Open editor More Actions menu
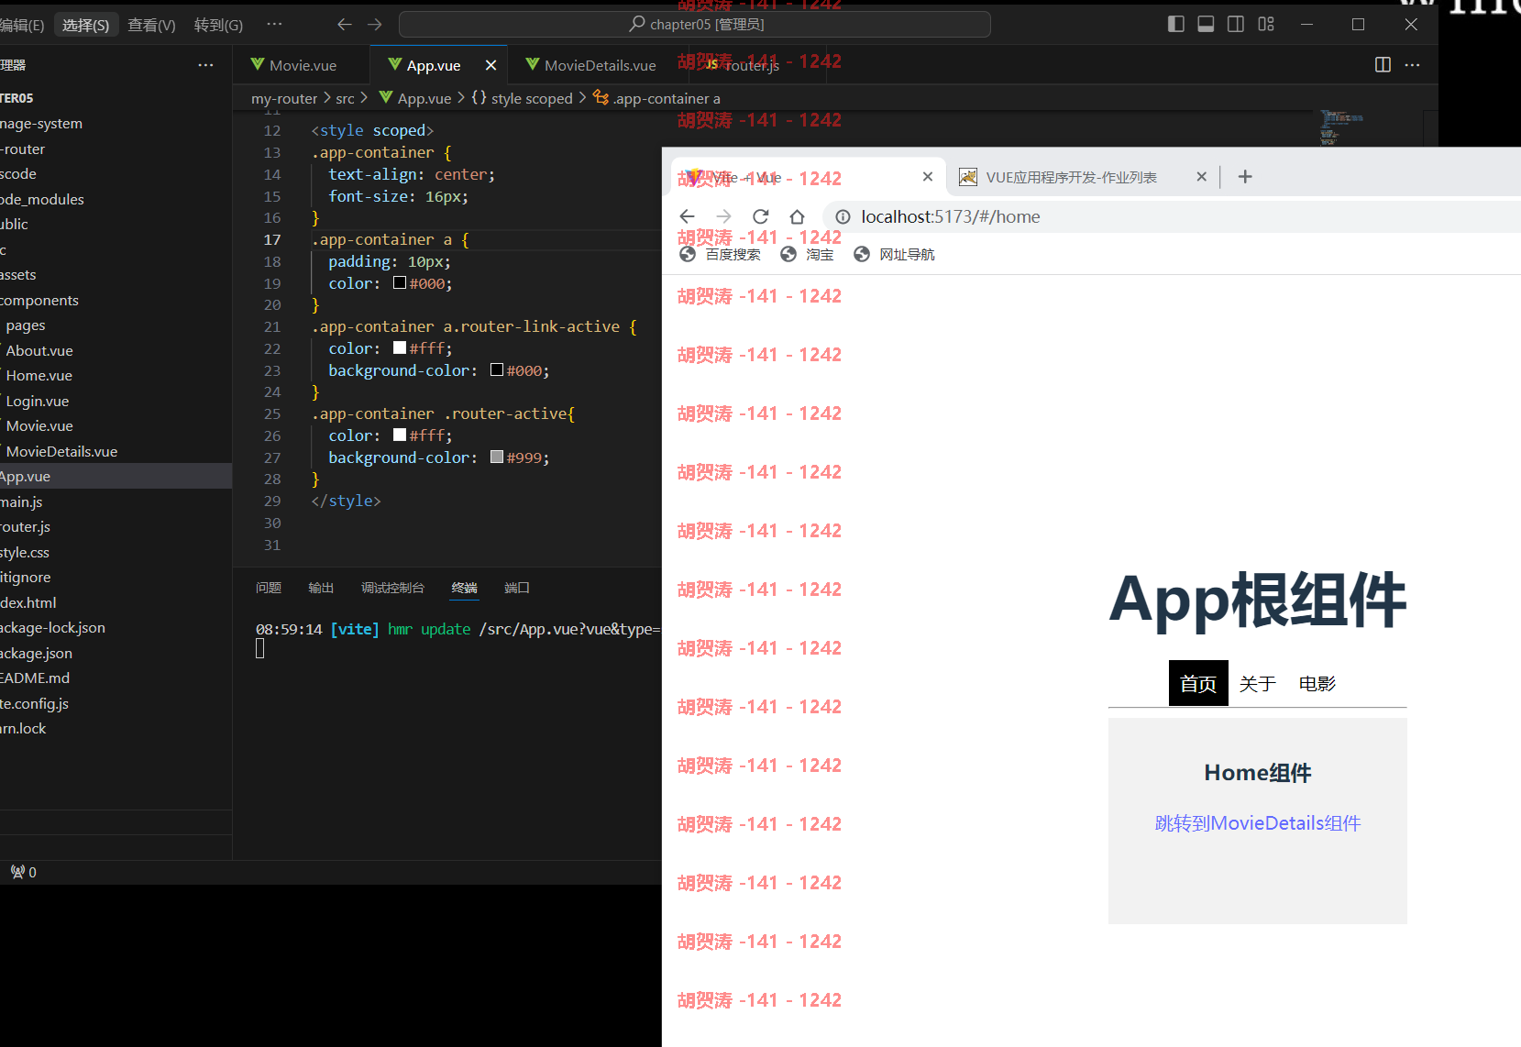This screenshot has width=1521, height=1047. (x=1413, y=65)
